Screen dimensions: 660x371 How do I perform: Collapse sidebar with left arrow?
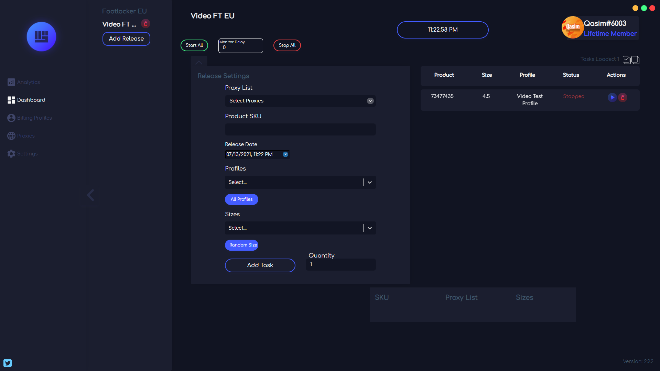coord(90,195)
